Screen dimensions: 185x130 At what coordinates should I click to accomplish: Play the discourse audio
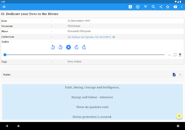pos(68,47)
